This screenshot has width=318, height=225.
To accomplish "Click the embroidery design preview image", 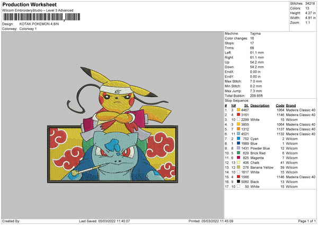I will pos(112,125).
